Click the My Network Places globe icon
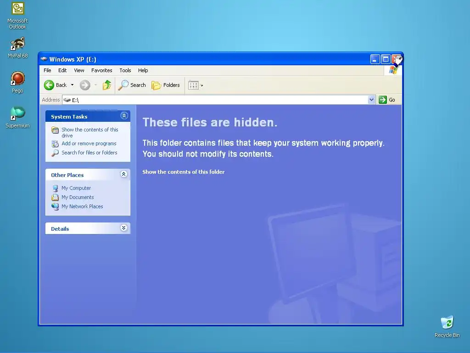Viewport: 470px width, 353px height. click(55, 206)
